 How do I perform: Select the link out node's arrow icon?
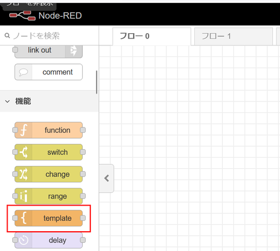click(73, 51)
